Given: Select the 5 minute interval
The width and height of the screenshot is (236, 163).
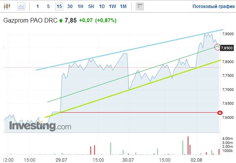Looking at the screenshot, I should coord(48,6).
